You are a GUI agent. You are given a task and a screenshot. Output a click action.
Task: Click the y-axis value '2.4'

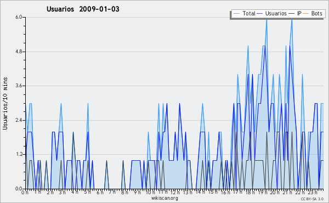tap(19, 120)
